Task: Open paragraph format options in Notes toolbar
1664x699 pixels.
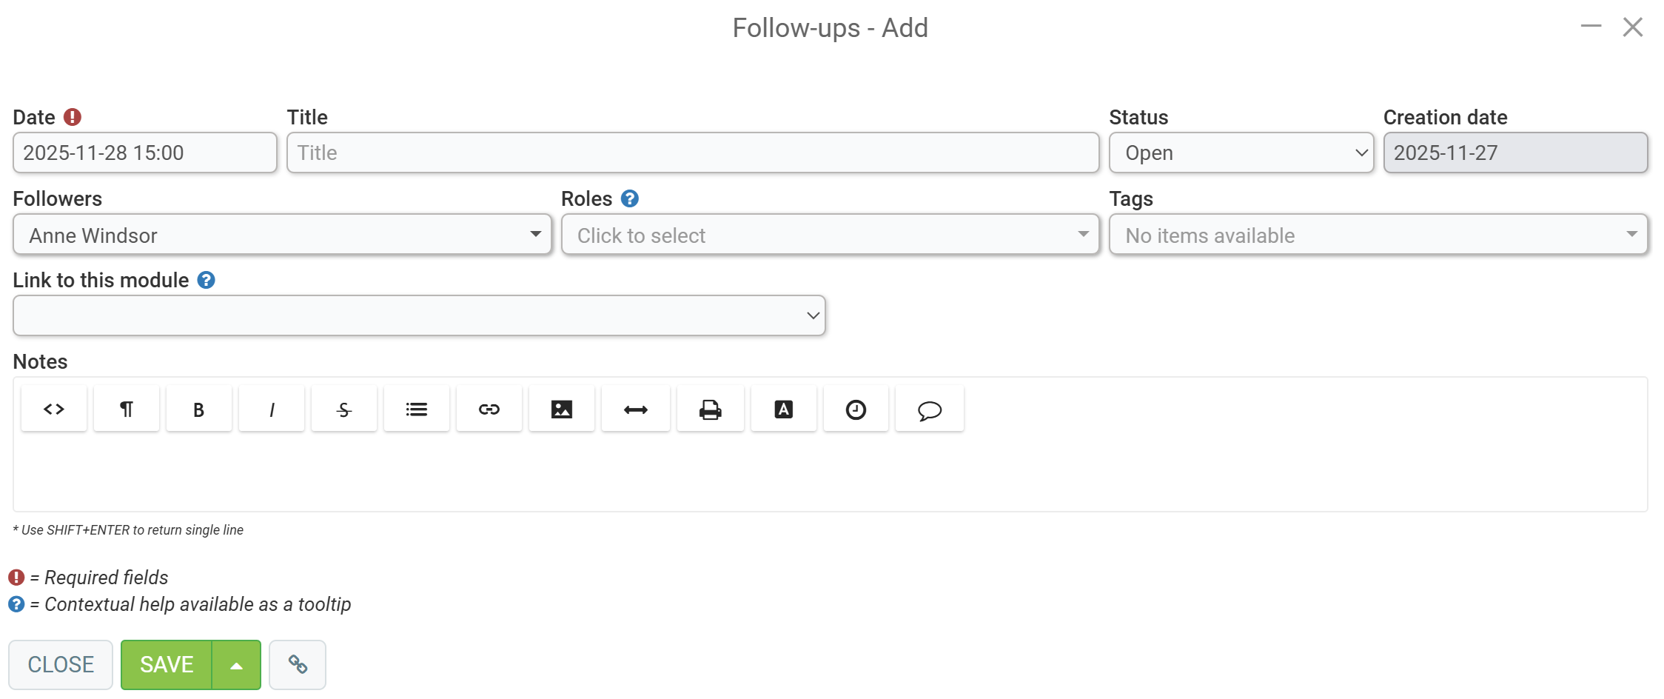Action: point(127,409)
